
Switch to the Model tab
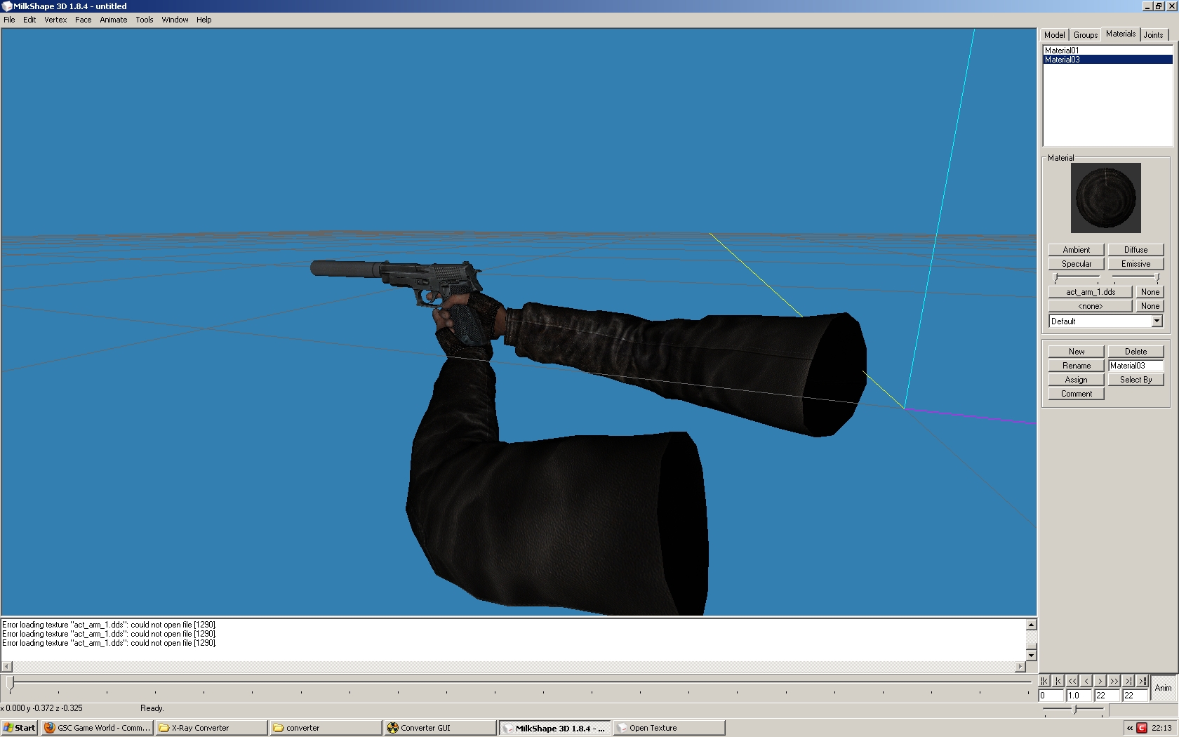tap(1054, 35)
